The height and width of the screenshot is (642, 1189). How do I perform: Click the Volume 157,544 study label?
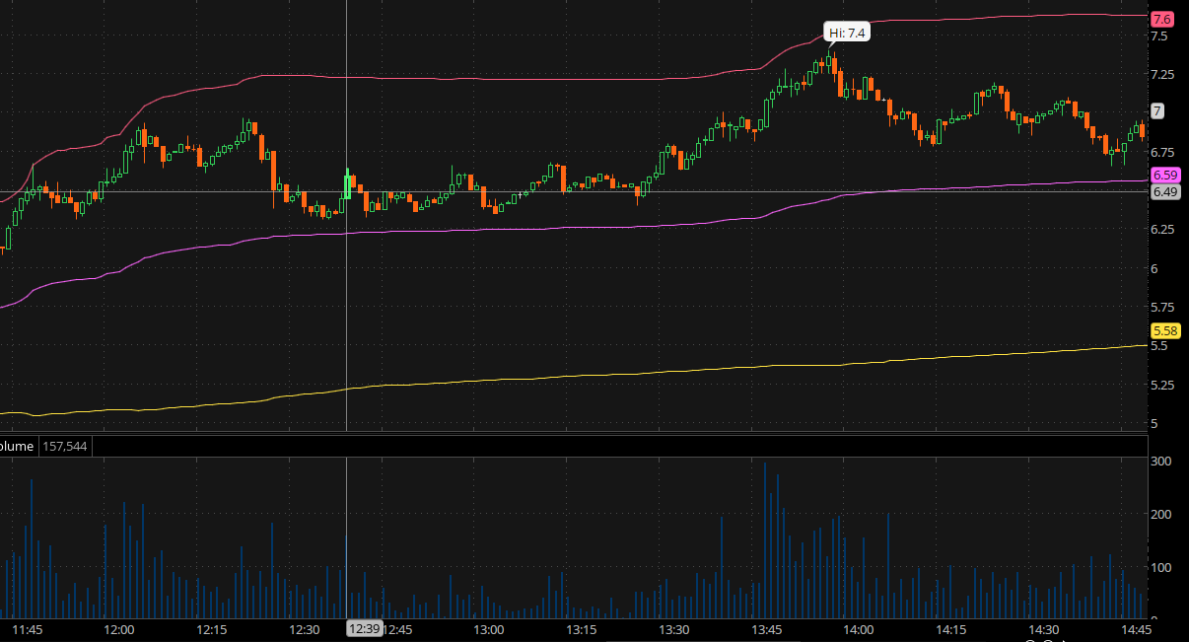[x=46, y=446]
